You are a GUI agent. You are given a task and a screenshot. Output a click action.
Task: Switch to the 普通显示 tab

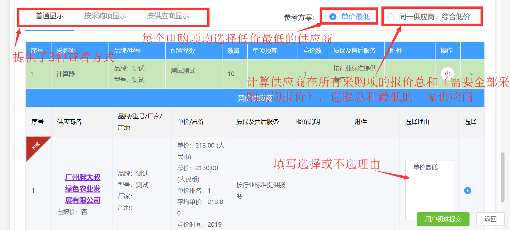click(50, 16)
